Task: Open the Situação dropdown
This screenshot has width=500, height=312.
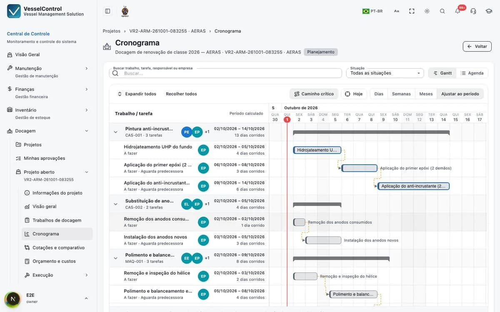Action: (385, 73)
